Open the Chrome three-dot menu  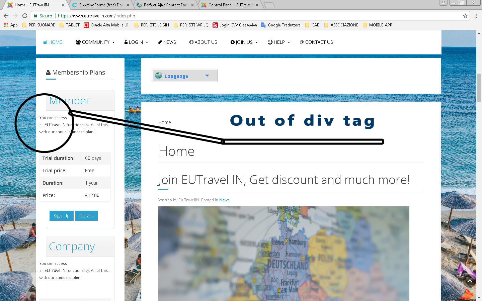(476, 16)
